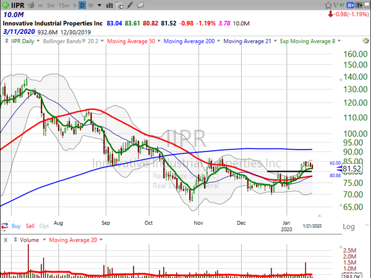Click the green plus add-symbol icon

pos(6,5)
